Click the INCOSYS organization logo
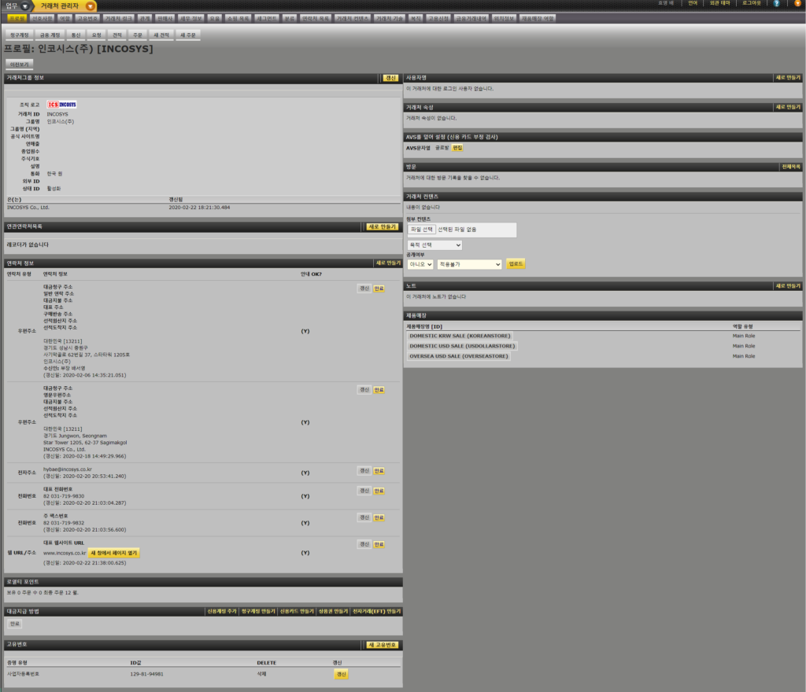The height and width of the screenshot is (692, 806). (62, 105)
